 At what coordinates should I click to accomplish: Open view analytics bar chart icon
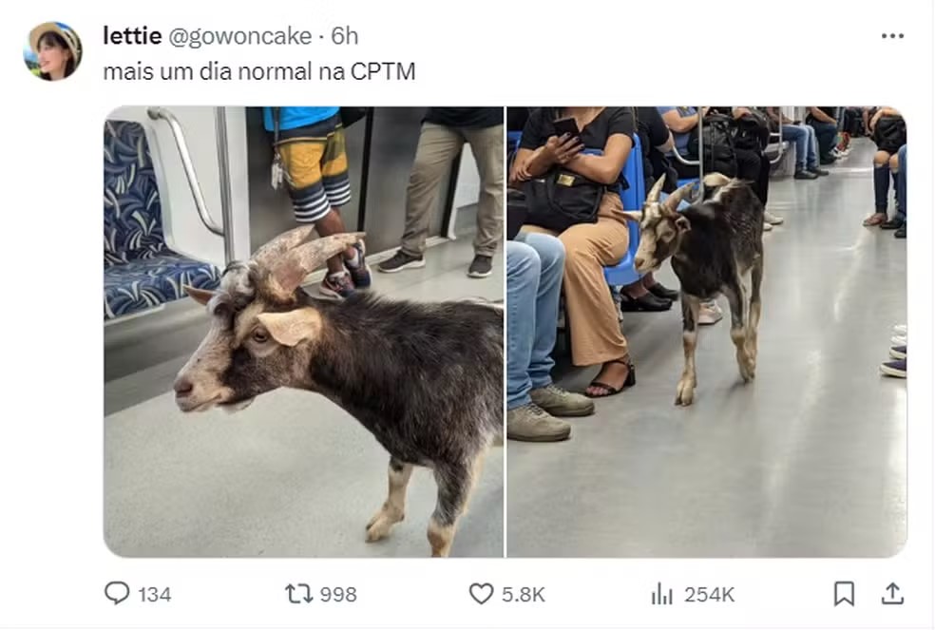(662, 594)
